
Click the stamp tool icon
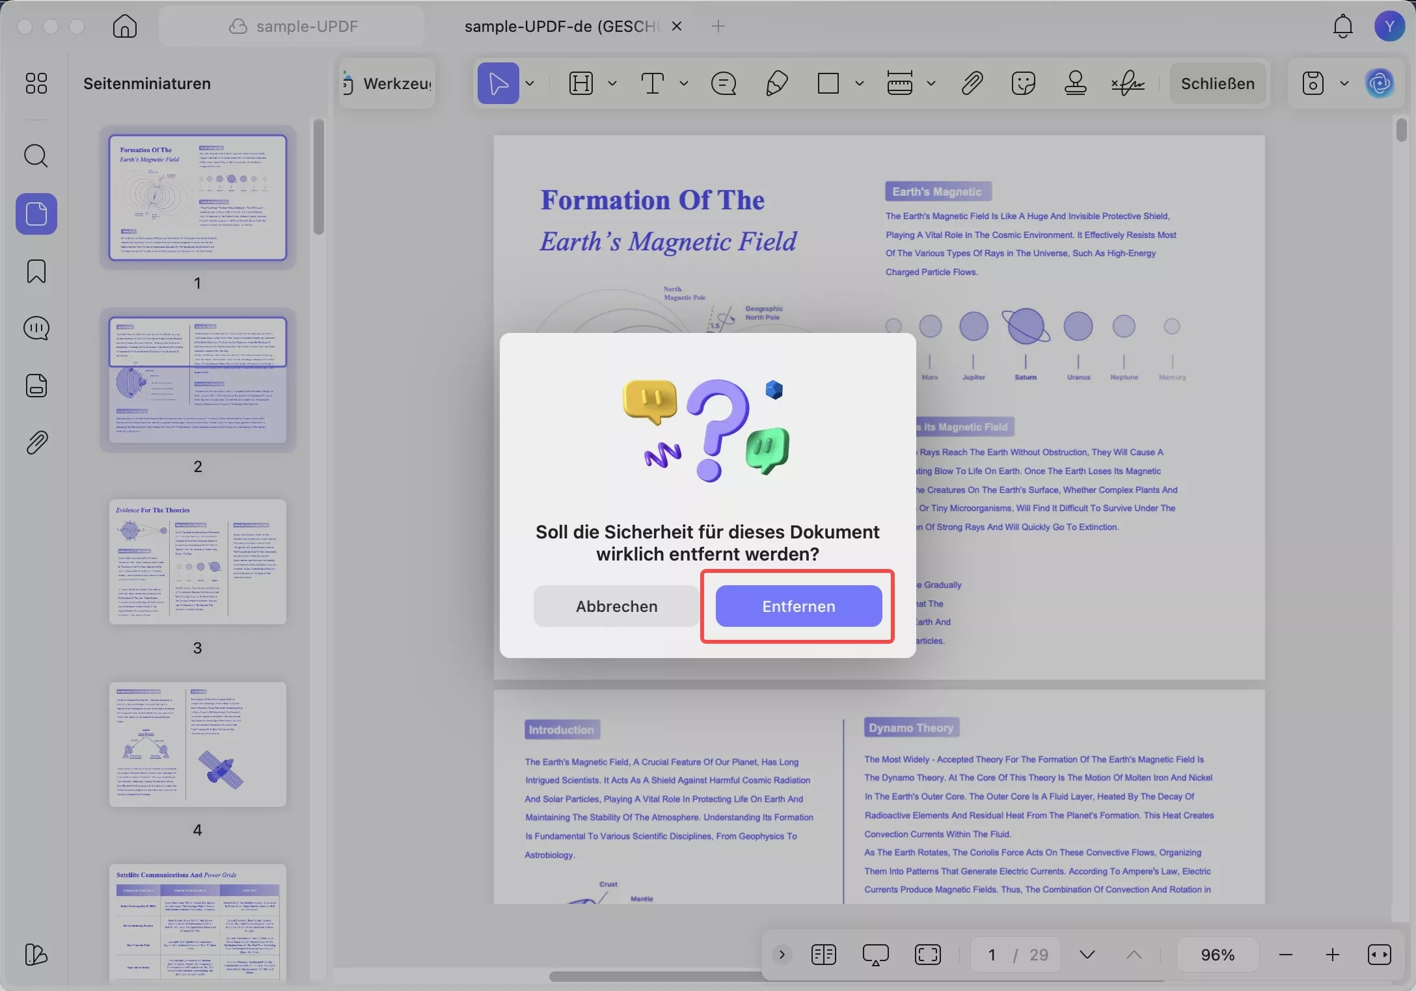pos(1075,83)
